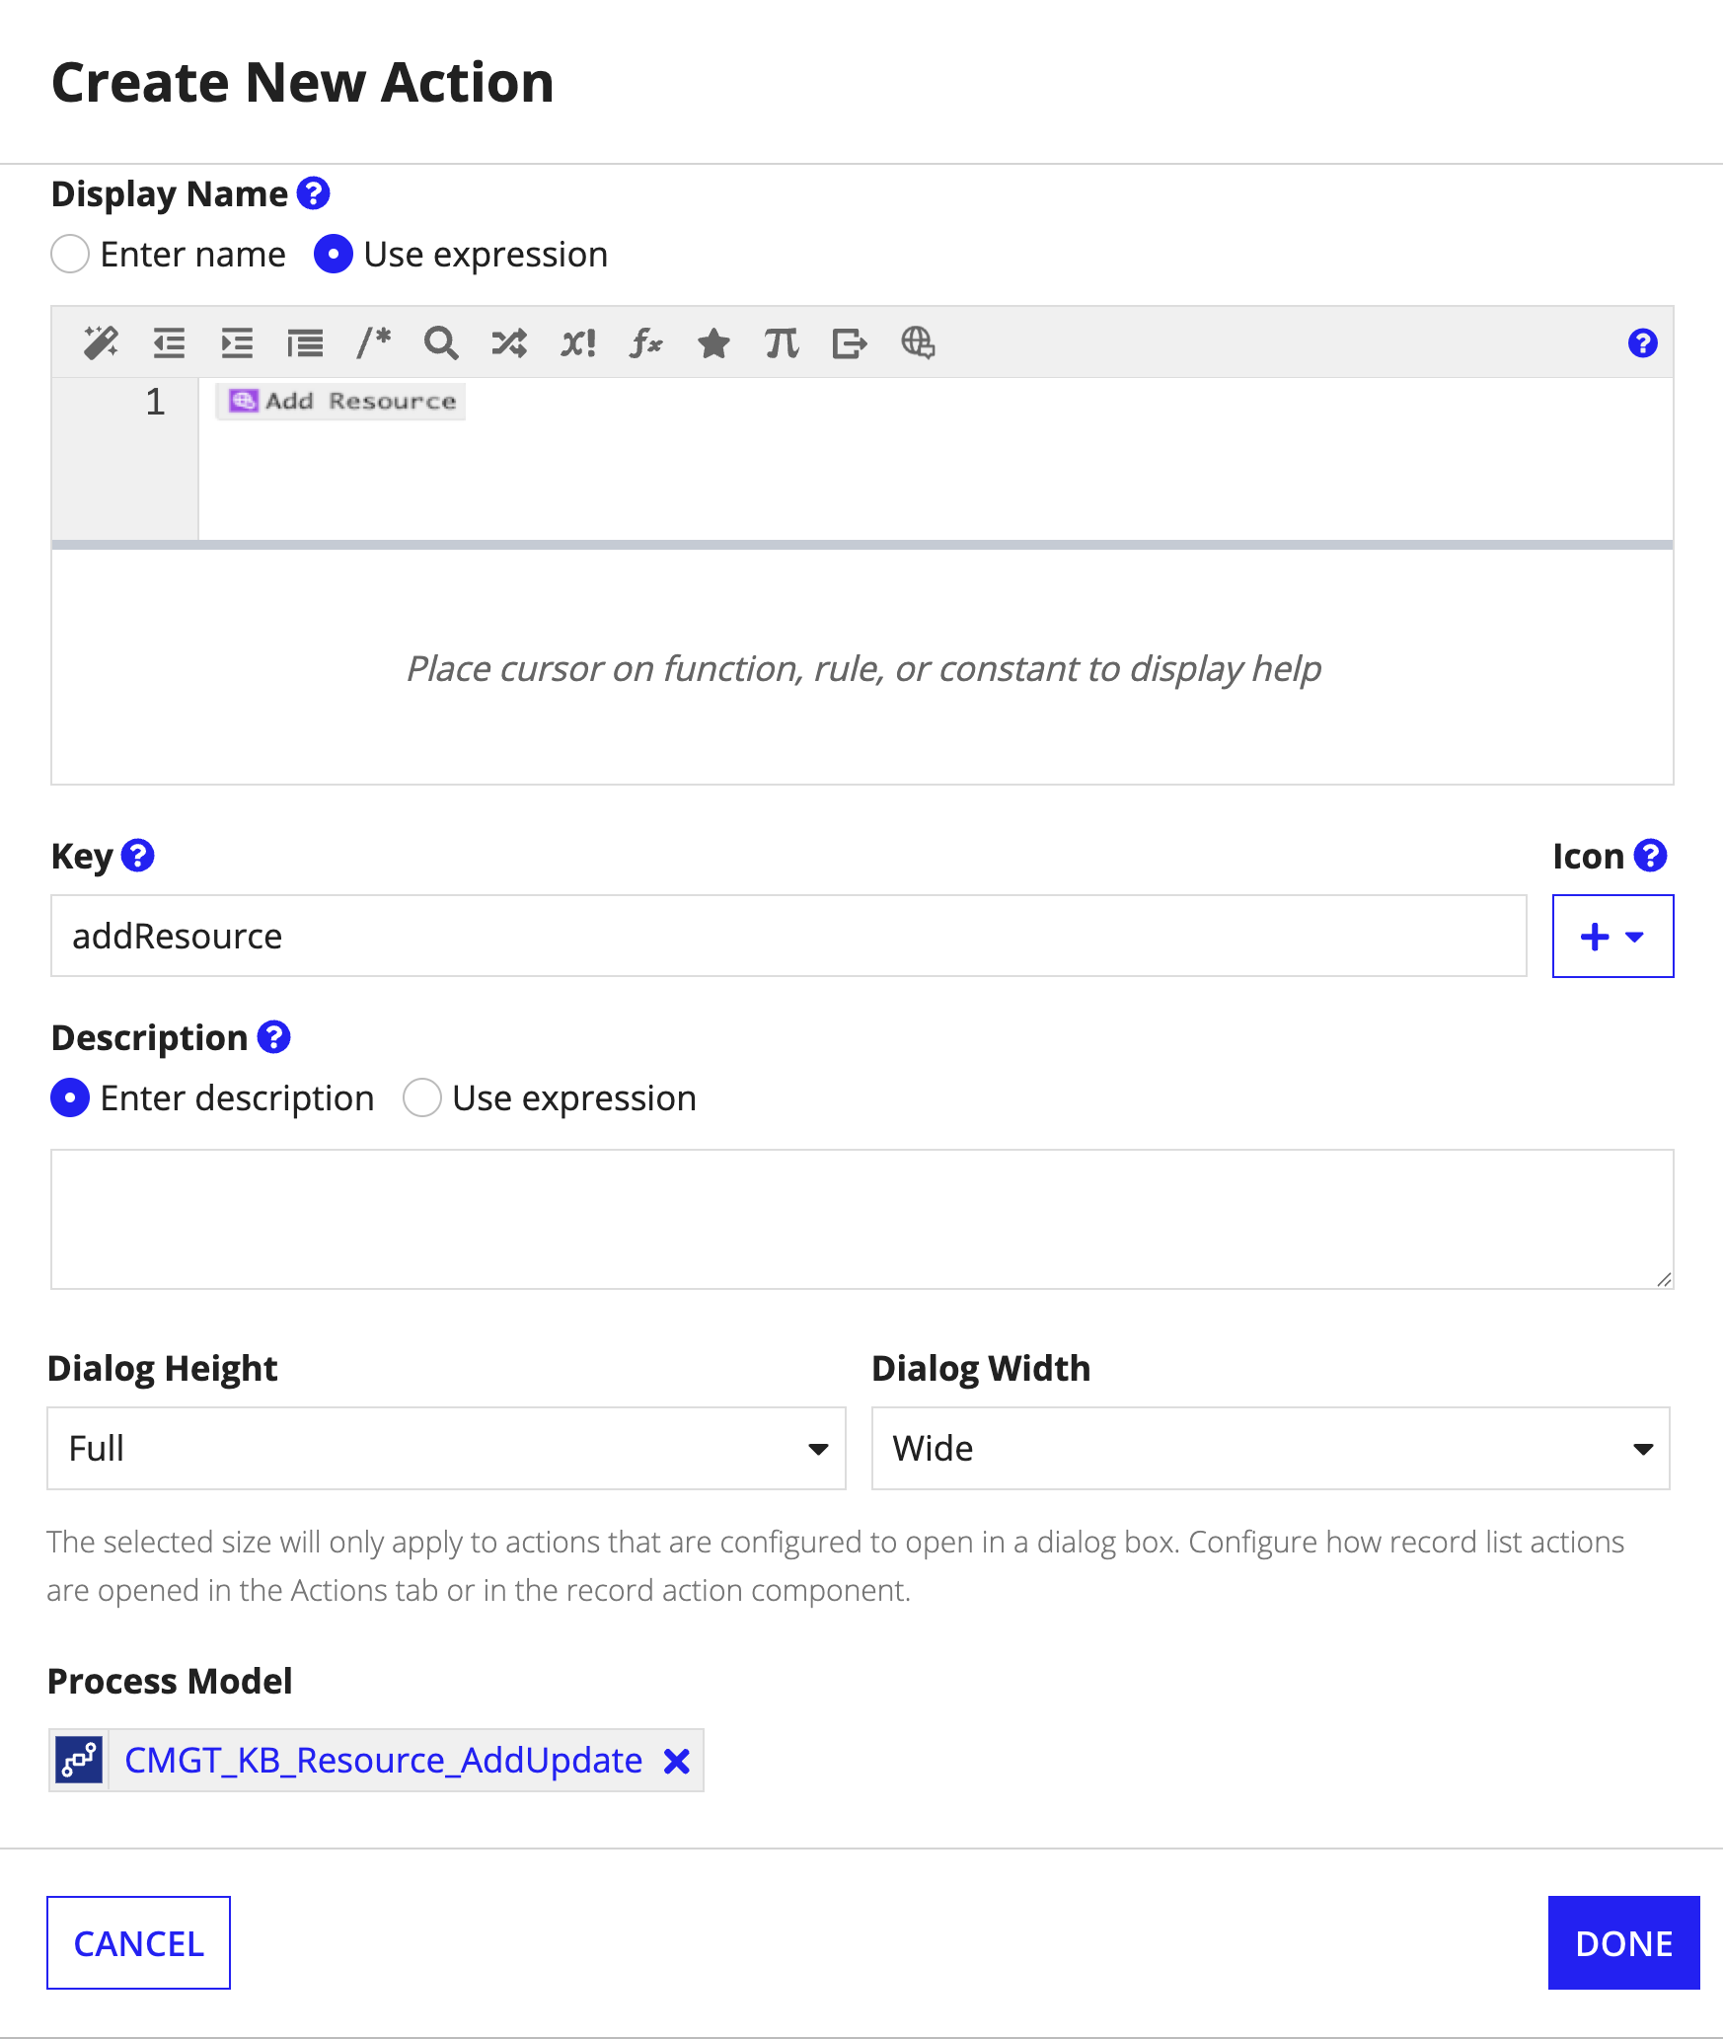The image size is (1723, 2039).
Task: Click into the Key input field
Action: point(788,936)
